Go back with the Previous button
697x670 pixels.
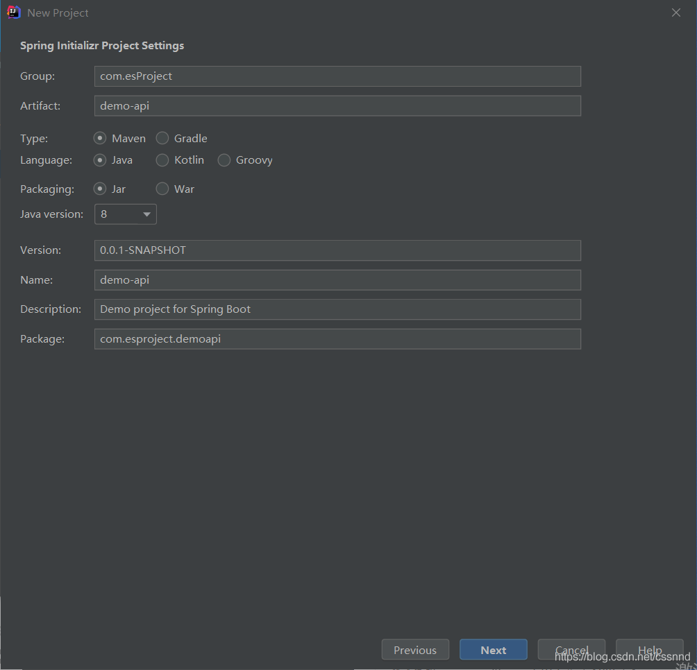(415, 650)
